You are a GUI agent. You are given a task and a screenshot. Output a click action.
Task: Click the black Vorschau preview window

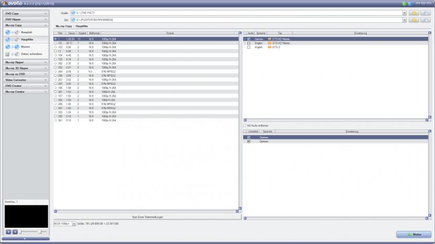(x=26, y=216)
